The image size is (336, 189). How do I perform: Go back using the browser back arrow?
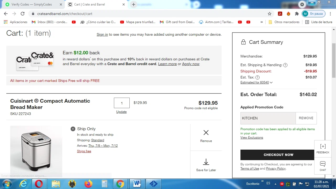click(6, 14)
